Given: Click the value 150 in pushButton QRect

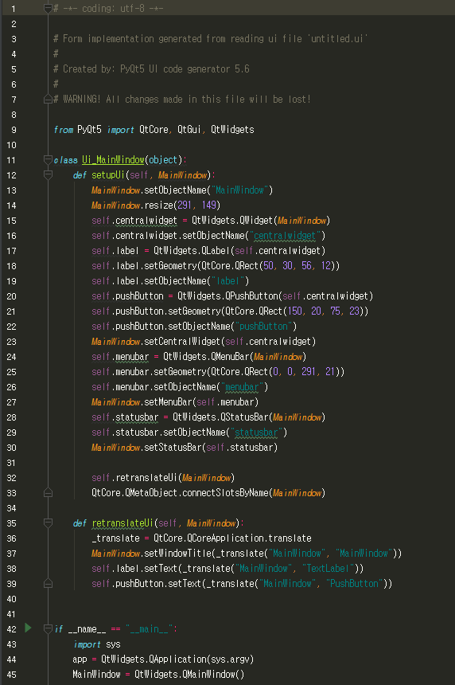Looking at the screenshot, I should pyautogui.click(x=295, y=311).
